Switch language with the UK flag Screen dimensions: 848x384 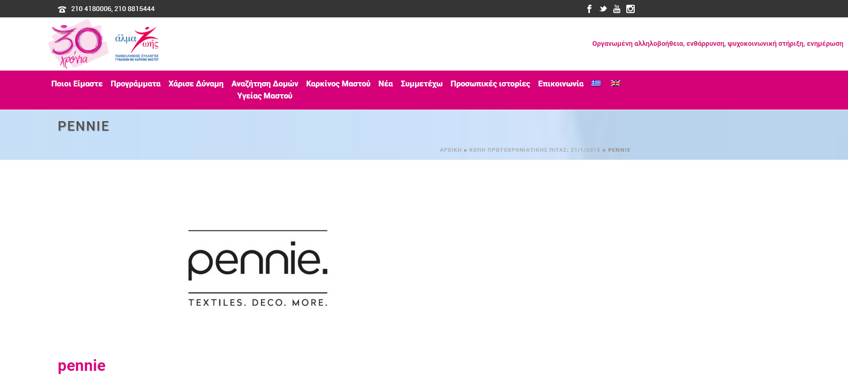pos(616,83)
